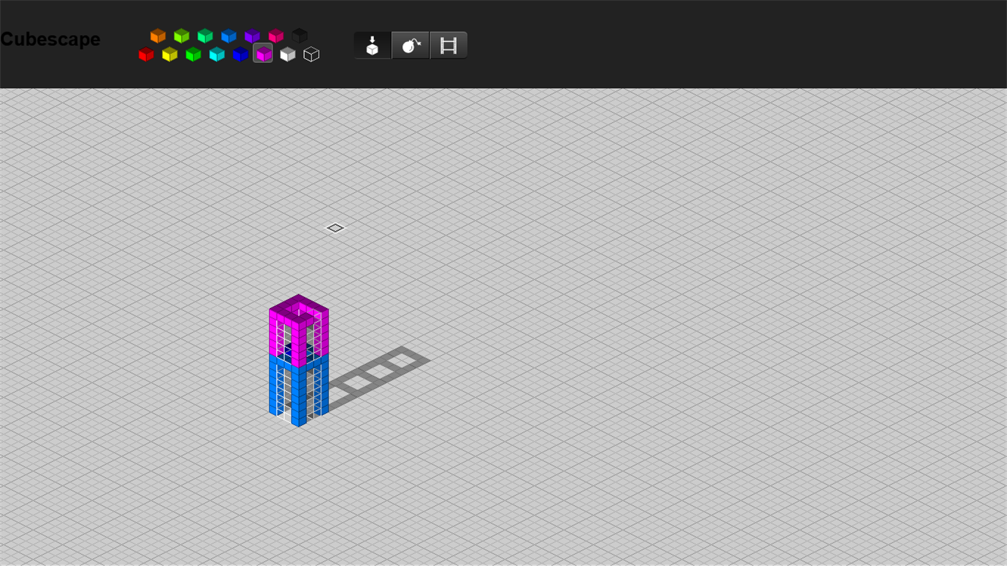Switch to the bomb delete tool

[410, 45]
